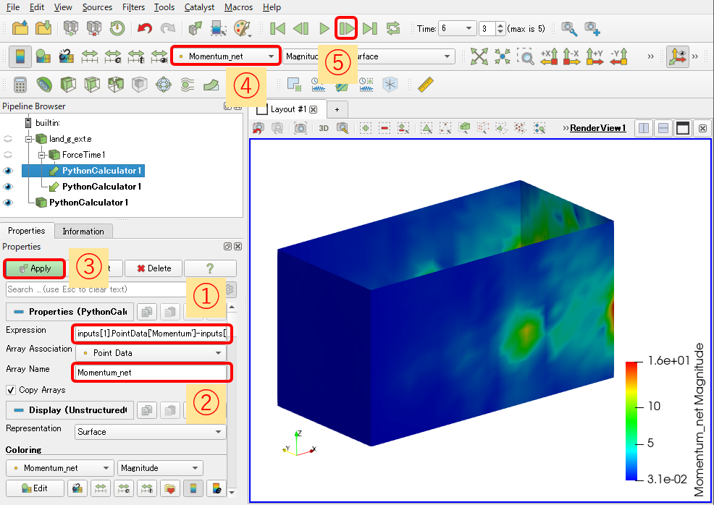Switch to the Information tab
Viewport: 714px width, 505px height.
pos(83,231)
